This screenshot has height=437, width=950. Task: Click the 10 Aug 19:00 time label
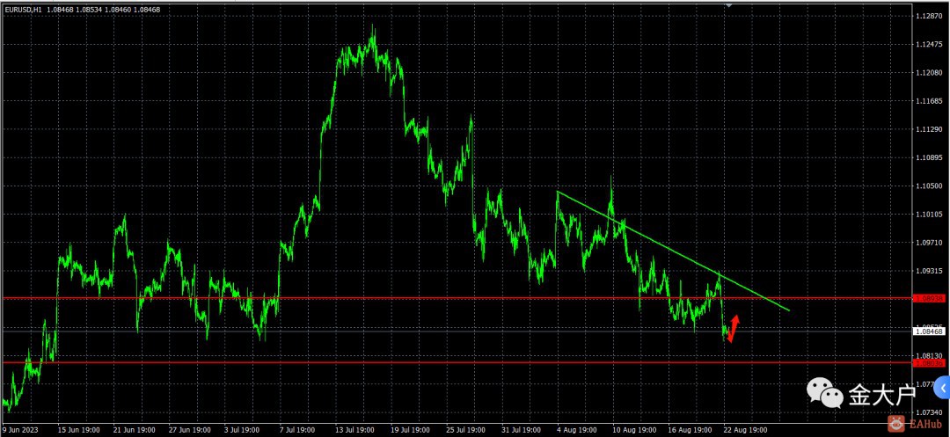pos(634,430)
